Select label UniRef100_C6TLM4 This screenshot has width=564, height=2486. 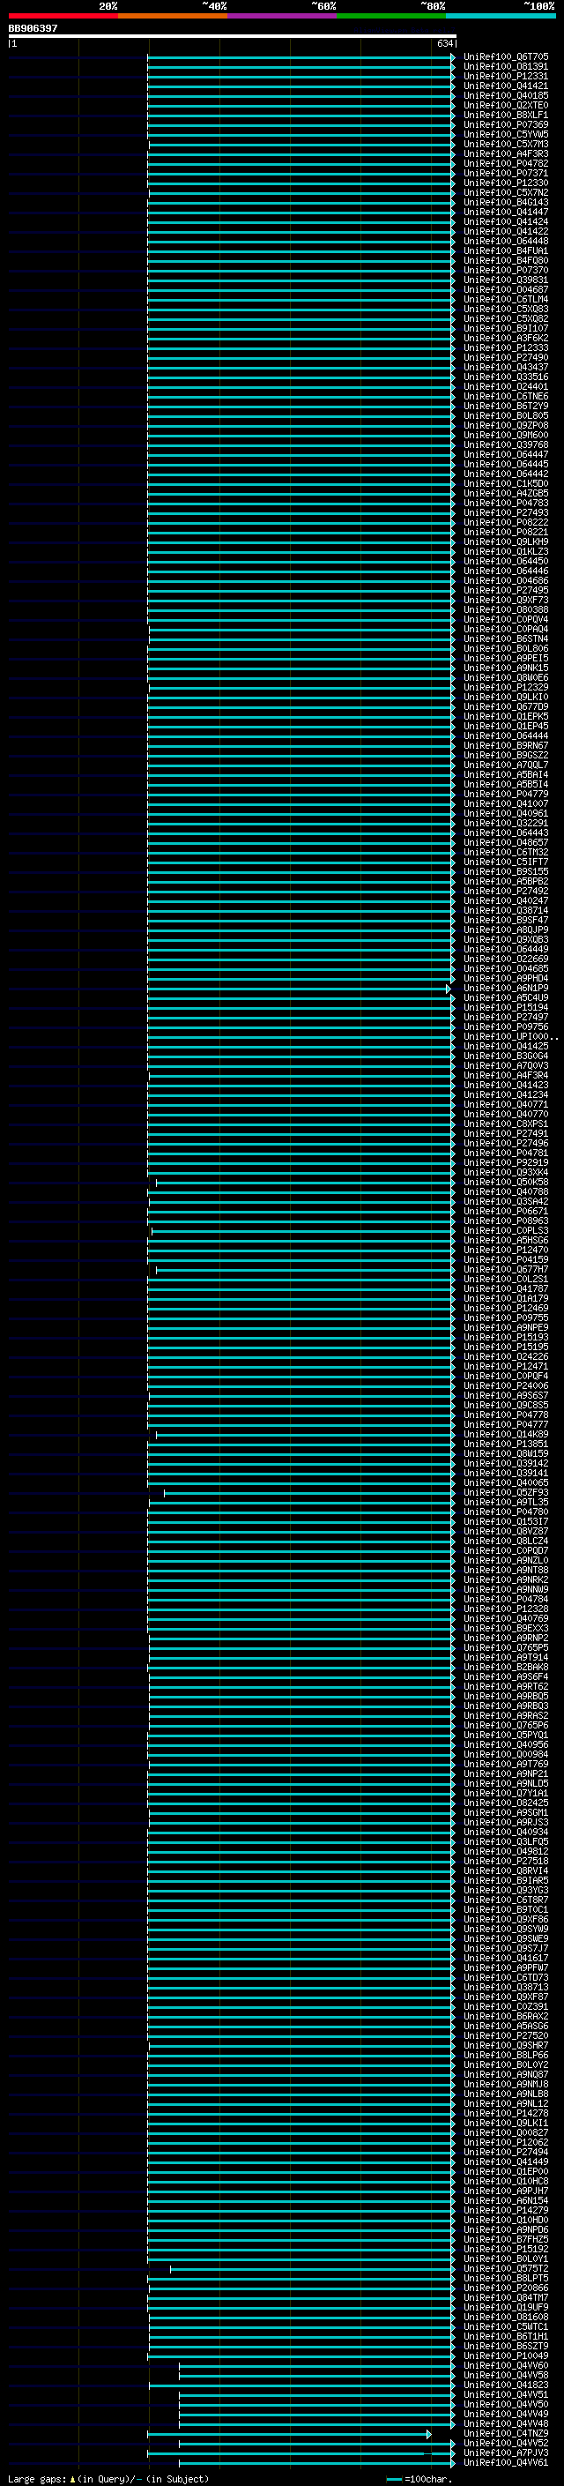coord(505,299)
